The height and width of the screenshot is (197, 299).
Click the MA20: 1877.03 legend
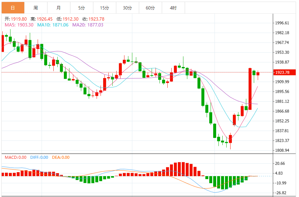pyautogui.click(x=88, y=25)
